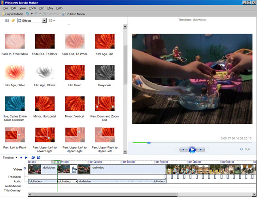This screenshot has height=197, width=257.
Task: Select the second dollvideo audio clip
Action: [67, 181]
